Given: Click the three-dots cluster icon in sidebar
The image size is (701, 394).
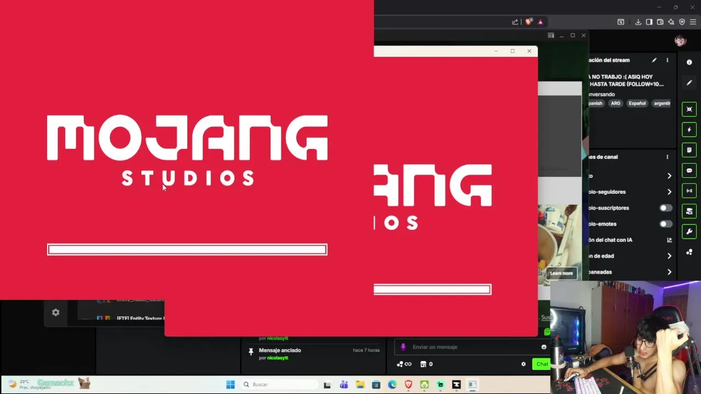Looking at the screenshot, I should tap(689, 252).
